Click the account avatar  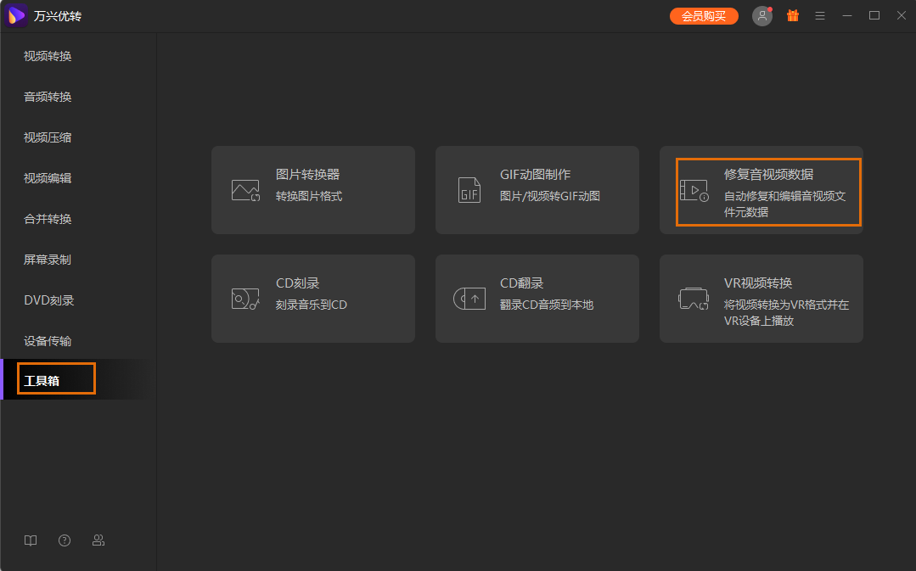tap(761, 15)
